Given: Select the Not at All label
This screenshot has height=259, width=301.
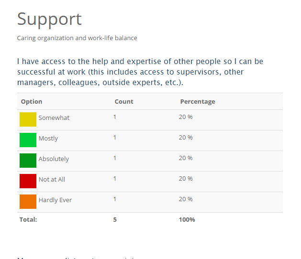Looking at the screenshot, I should (52, 180).
